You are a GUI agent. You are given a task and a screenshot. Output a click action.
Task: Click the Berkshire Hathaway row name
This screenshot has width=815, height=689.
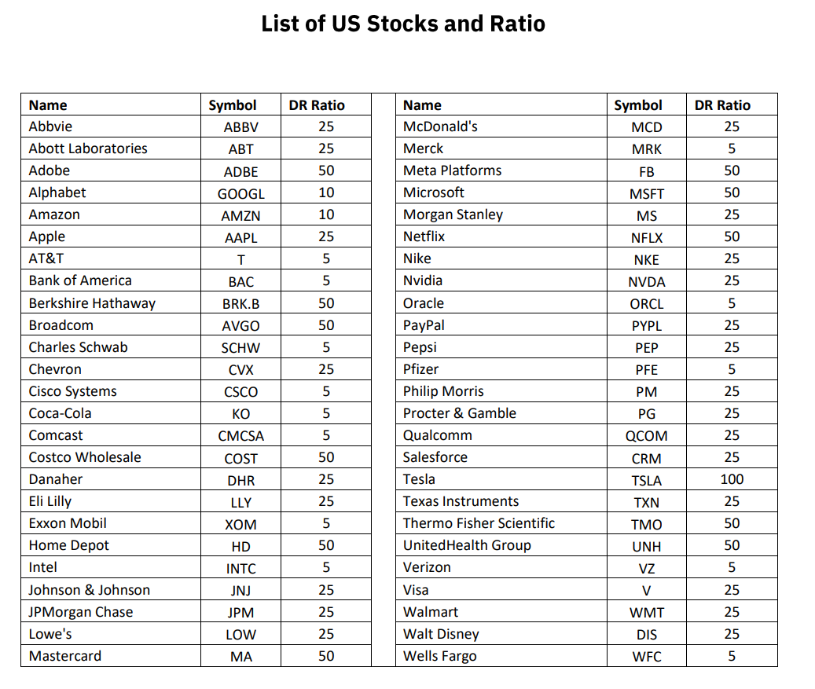click(92, 303)
